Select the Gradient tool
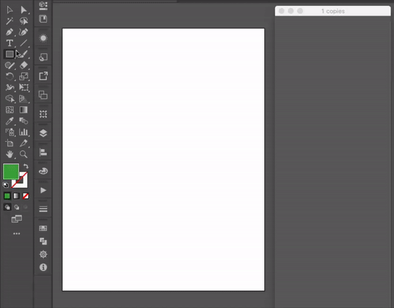This screenshot has width=394, height=308. [24, 110]
